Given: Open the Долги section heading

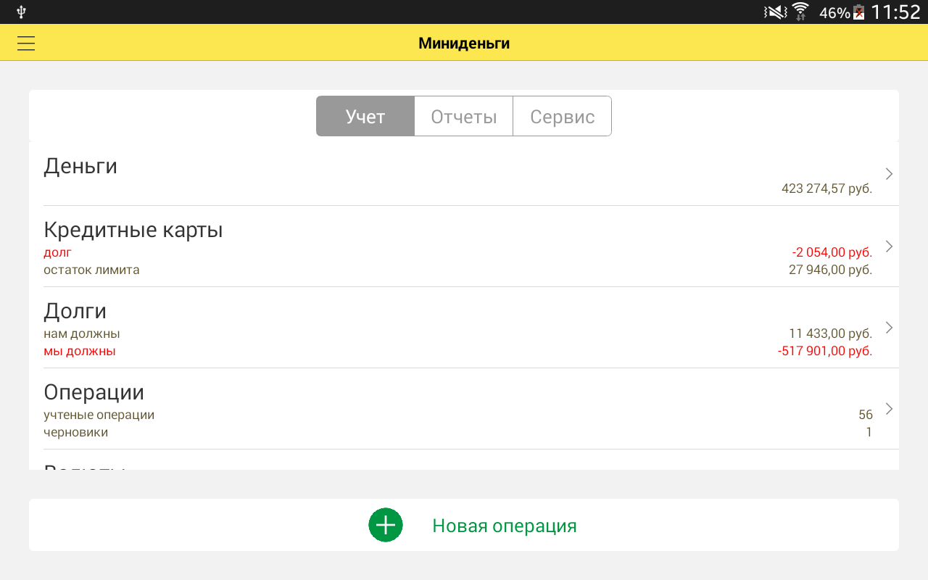Looking at the screenshot, I should [75, 312].
